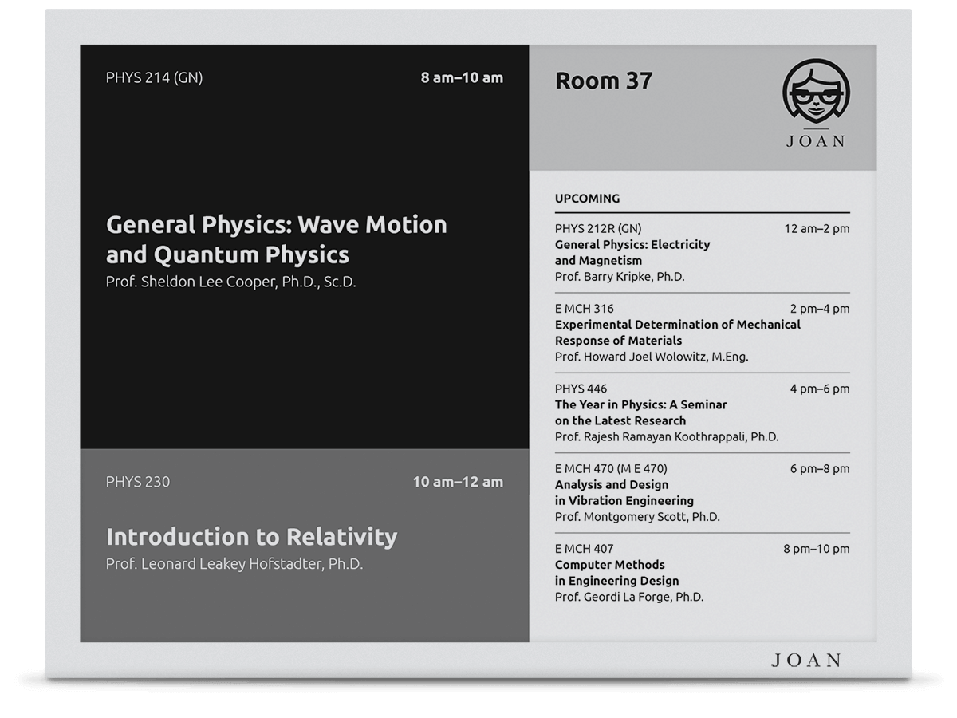Screen dimensions: 957x718
Task: Click Prof. Leonard Leakey Hofstadter's name
Action: pyautogui.click(x=234, y=564)
